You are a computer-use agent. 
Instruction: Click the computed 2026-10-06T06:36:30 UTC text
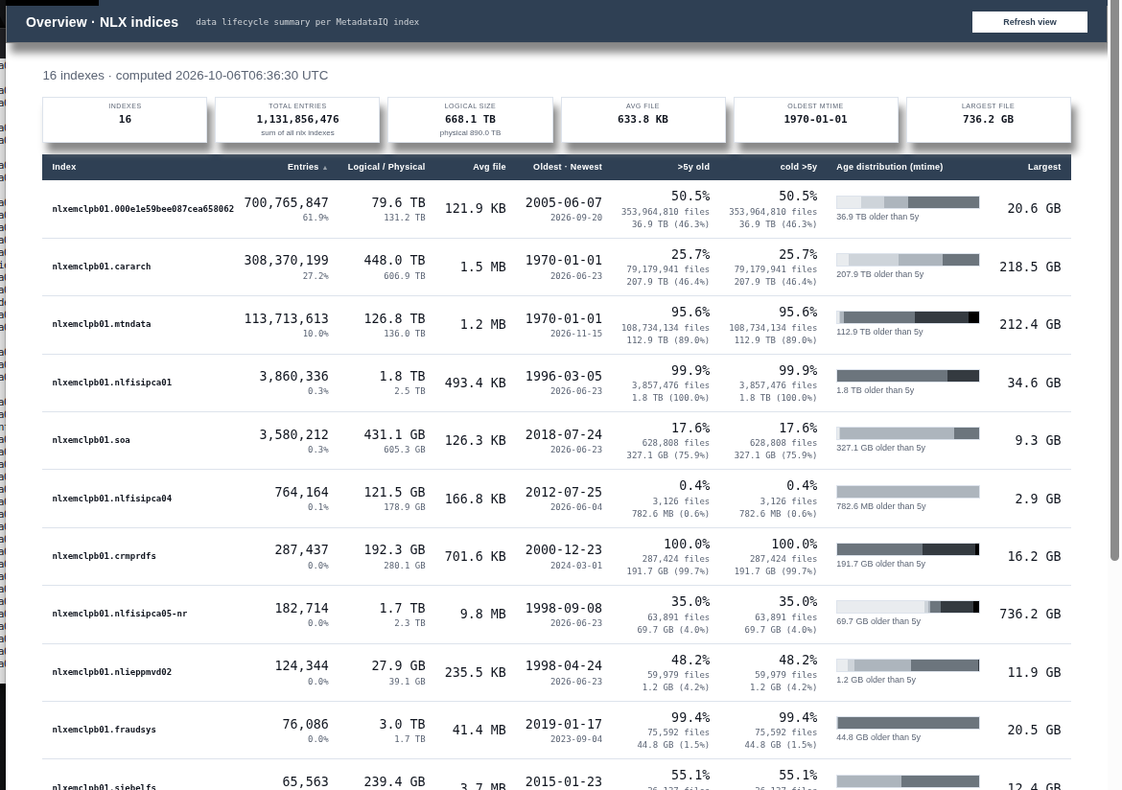[222, 75]
